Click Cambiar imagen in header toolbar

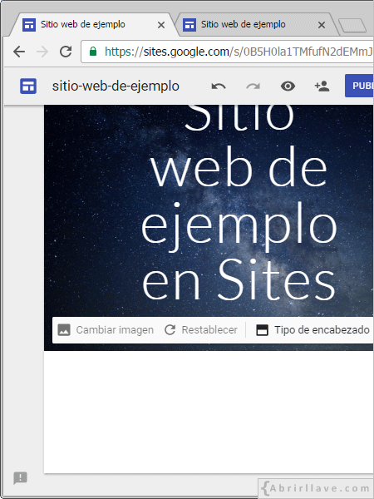[106, 330]
